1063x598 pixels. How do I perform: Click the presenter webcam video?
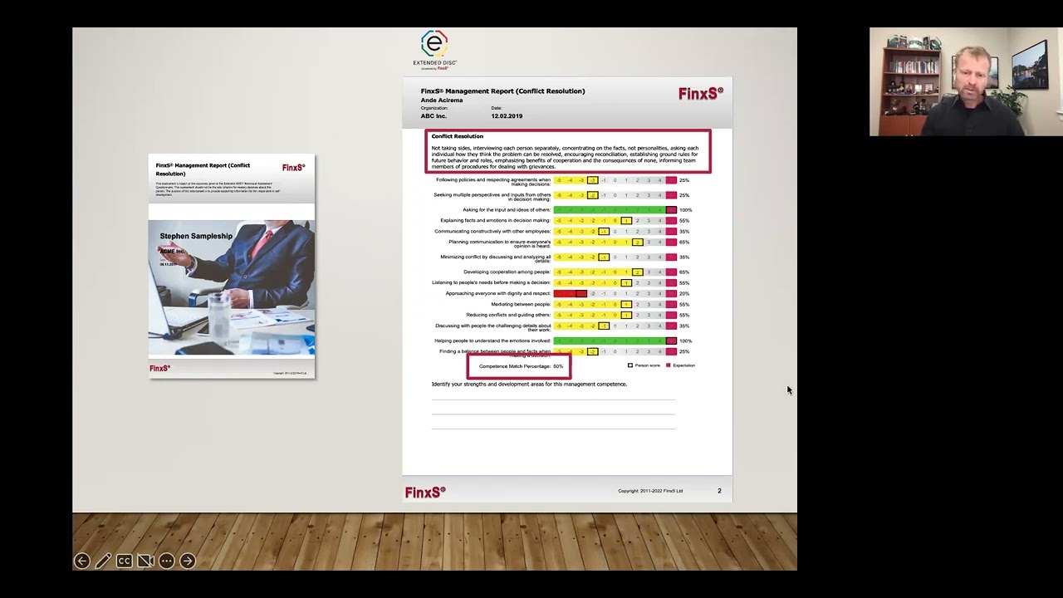[966, 81]
